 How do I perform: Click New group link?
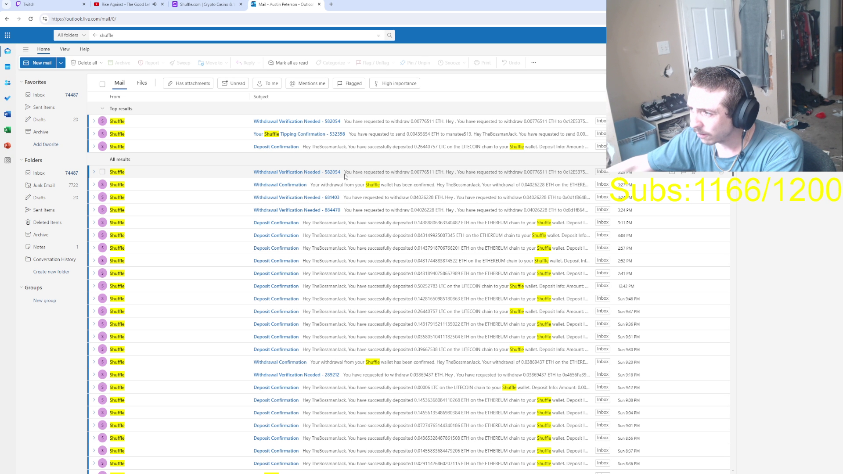[44, 301]
